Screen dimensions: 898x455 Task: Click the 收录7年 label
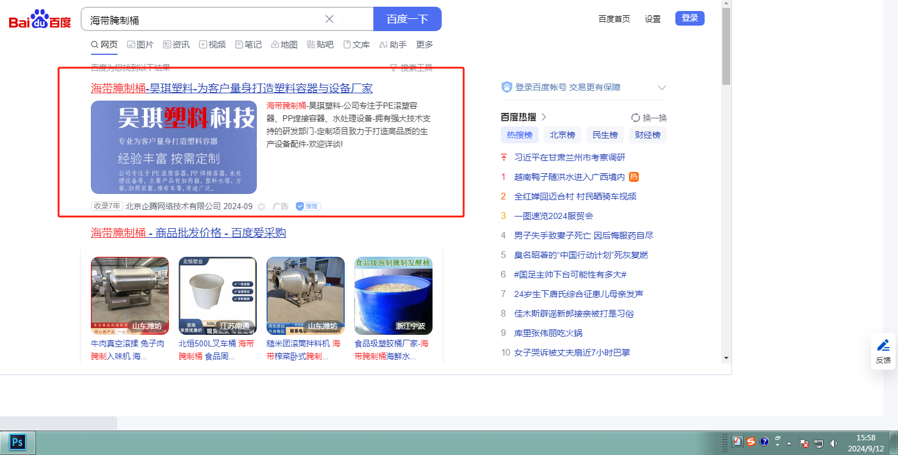point(107,206)
